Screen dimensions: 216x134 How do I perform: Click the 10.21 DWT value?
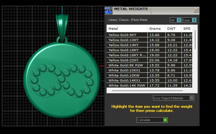[x=172, y=45]
